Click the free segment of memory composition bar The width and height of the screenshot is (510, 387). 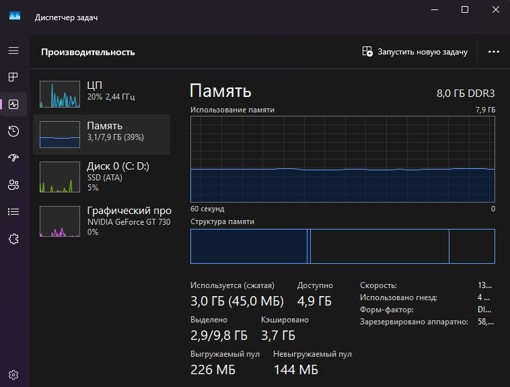tap(472, 246)
